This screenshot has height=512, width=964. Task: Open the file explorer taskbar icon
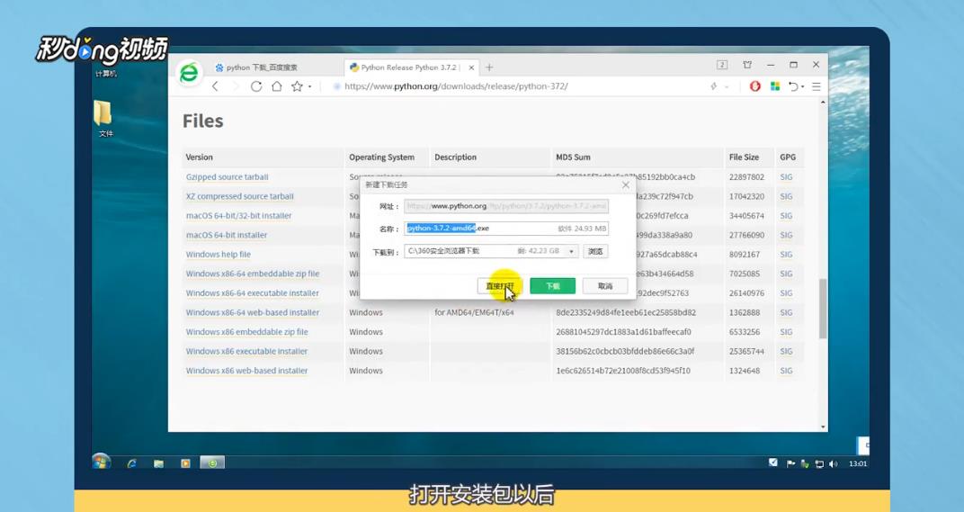(x=158, y=463)
